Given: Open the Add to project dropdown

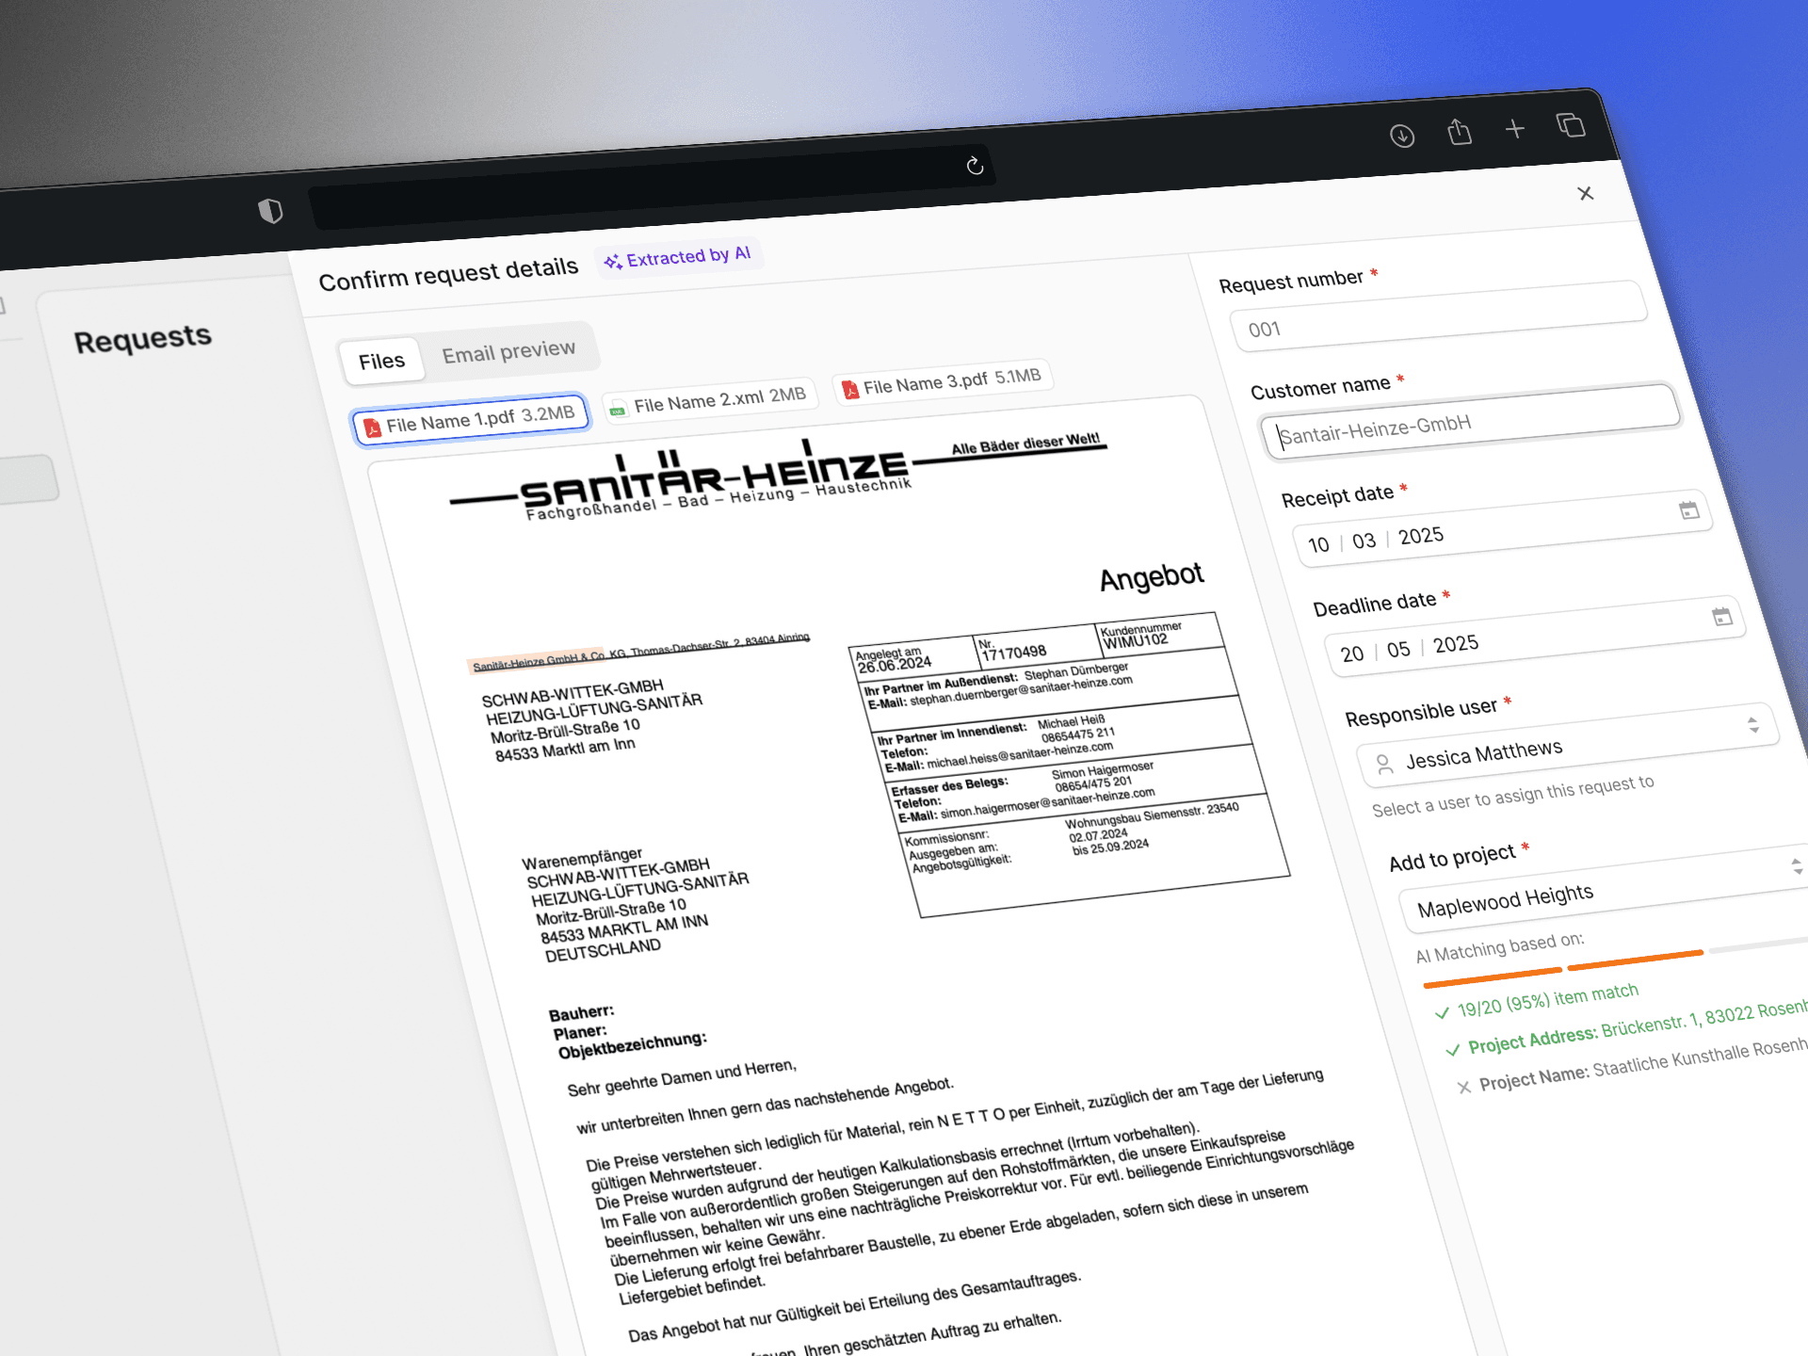Looking at the screenshot, I should click(x=1796, y=865).
